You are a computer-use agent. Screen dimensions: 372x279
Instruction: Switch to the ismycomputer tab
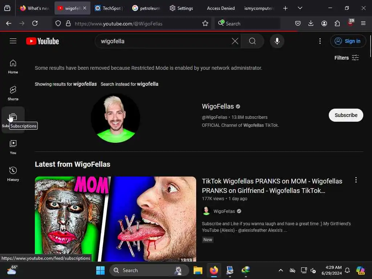point(258,8)
